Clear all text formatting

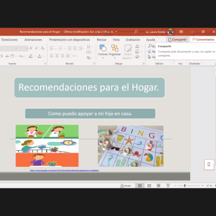tap(43, 48)
